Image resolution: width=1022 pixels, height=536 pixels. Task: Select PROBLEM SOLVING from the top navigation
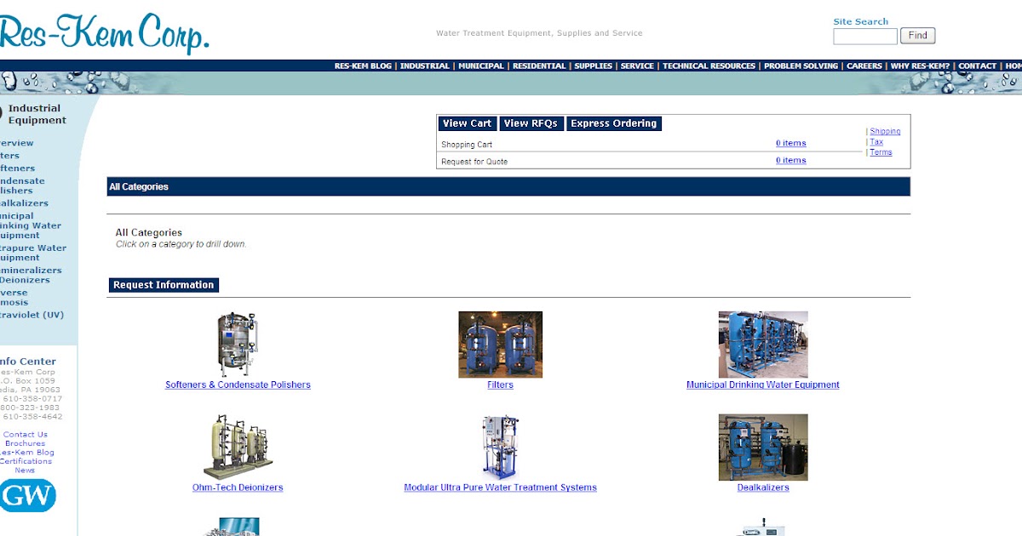pyautogui.click(x=801, y=66)
